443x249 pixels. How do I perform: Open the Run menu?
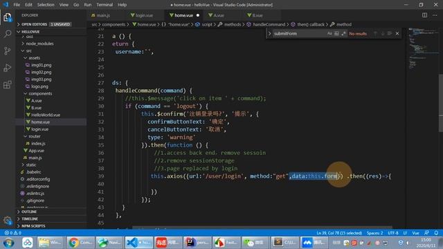(88, 5)
